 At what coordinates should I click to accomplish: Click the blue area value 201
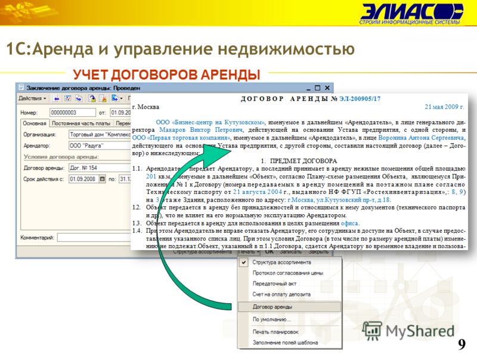coord(151,177)
